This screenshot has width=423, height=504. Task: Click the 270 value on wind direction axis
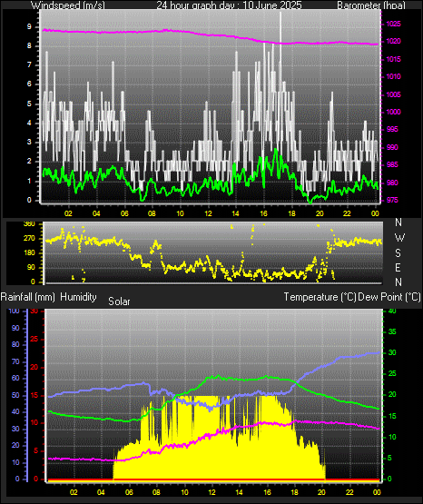[x=29, y=239]
